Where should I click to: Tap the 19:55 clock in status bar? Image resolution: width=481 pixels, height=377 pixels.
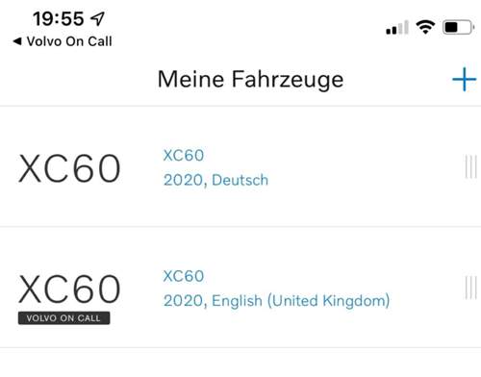[x=59, y=18]
